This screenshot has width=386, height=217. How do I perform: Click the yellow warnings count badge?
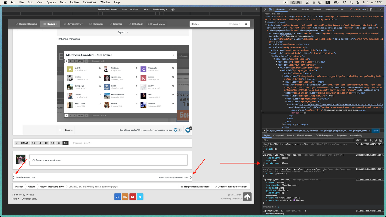point(358,10)
